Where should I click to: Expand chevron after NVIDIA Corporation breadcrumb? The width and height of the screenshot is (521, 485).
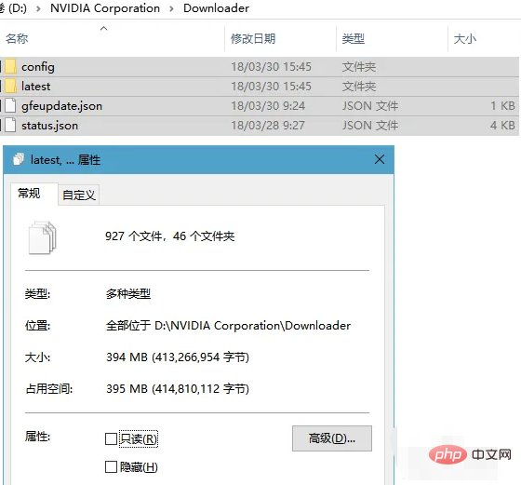point(171,8)
